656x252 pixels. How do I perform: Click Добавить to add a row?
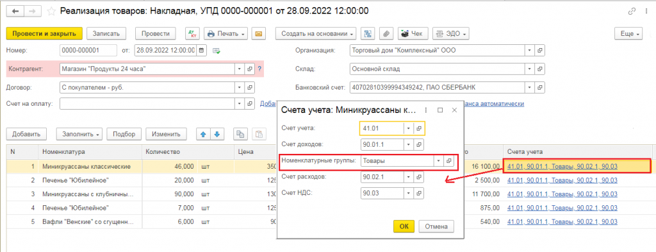26,135
